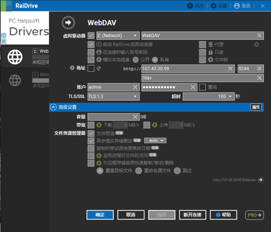The width and height of the screenshot is (271, 232).
Task: Open the auto dropdown
Action: click(155, 140)
